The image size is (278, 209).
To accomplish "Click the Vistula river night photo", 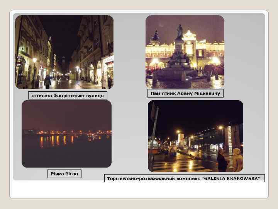I will pos(67,134).
